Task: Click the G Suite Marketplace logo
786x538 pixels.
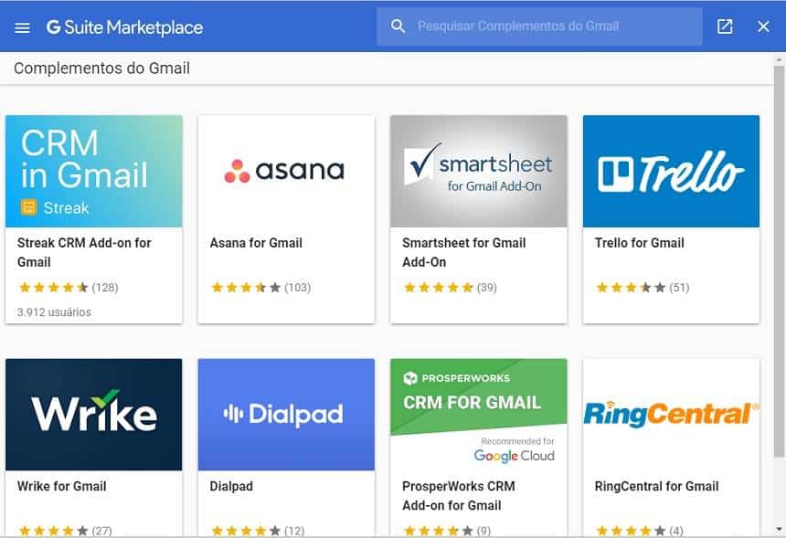Action: click(x=124, y=27)
